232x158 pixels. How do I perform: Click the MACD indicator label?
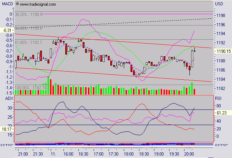tap(7, 4)
